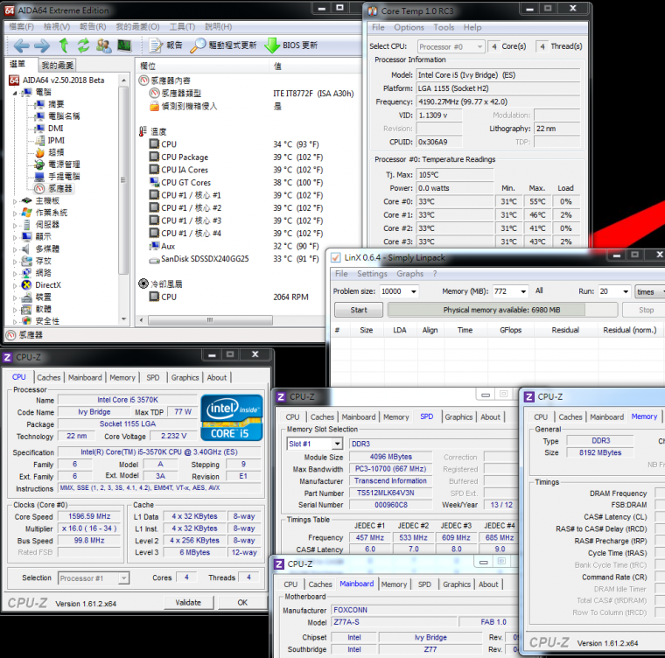Image resolution: width=665 pixels, height=658 pixels.
Task: Select the 超頻 flame icon in tree
Action: (39, 152)
